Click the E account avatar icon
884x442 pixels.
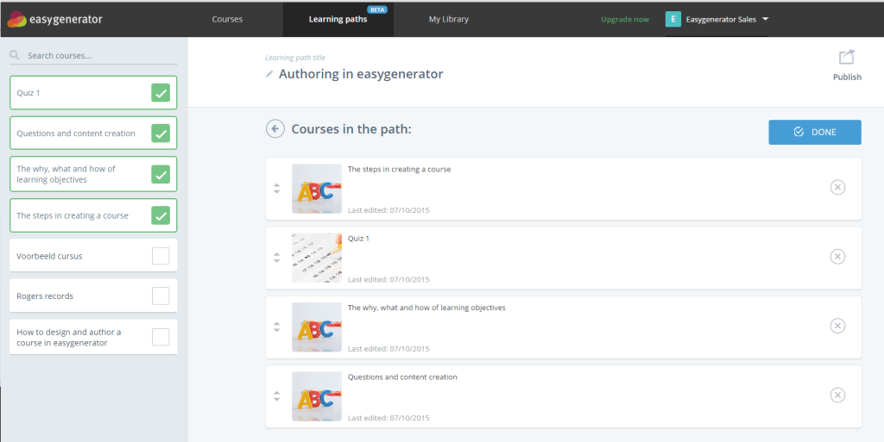coord(673,19)
